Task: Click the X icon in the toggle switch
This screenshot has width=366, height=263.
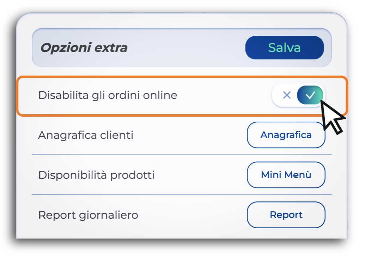Action: [287, 95]
